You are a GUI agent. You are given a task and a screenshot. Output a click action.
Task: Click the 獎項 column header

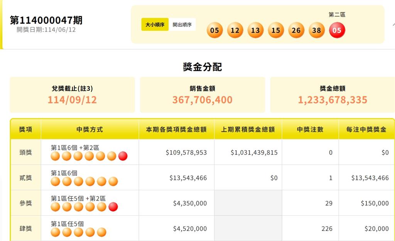[26, 130]
